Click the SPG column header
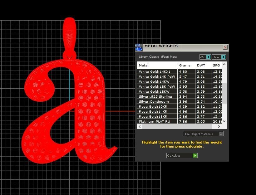 point(216,65)
